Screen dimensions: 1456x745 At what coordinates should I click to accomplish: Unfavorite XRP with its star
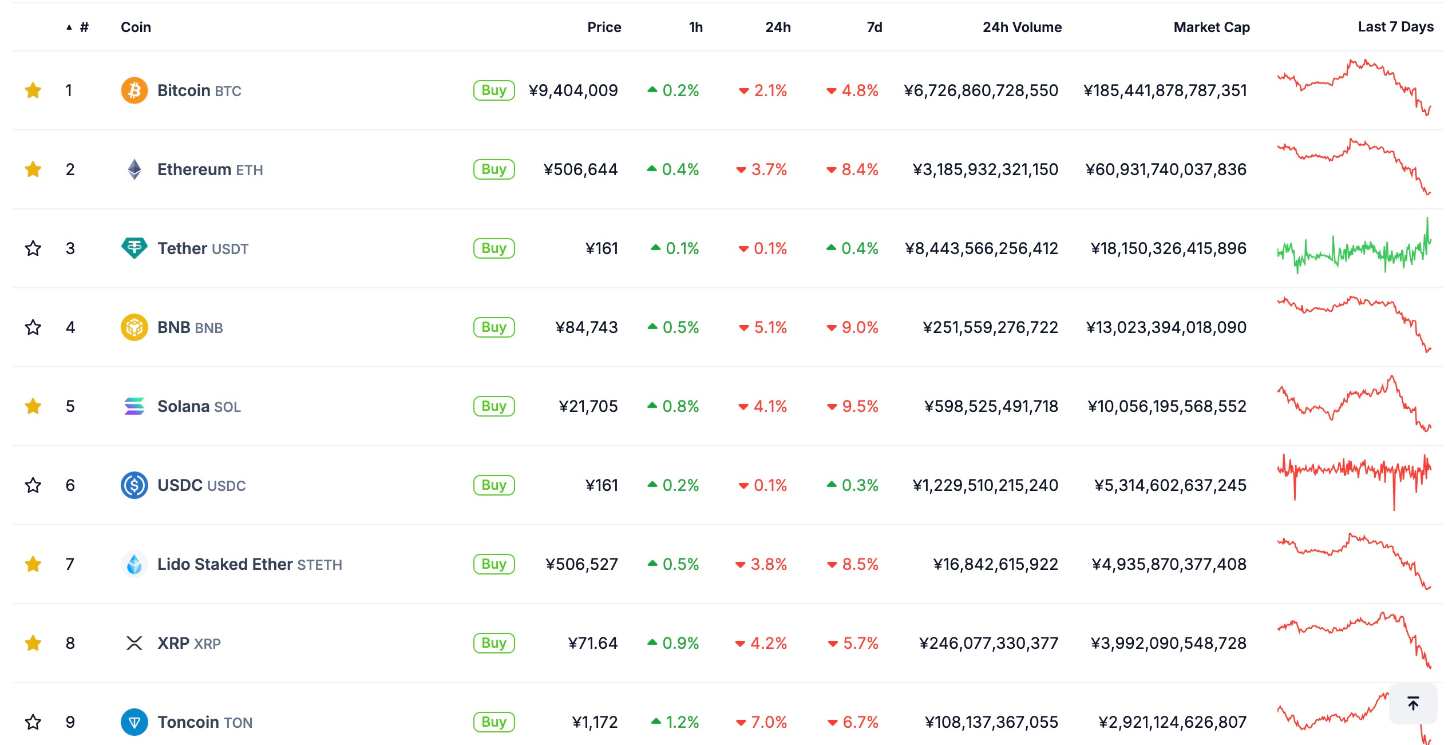click(33, 643)
